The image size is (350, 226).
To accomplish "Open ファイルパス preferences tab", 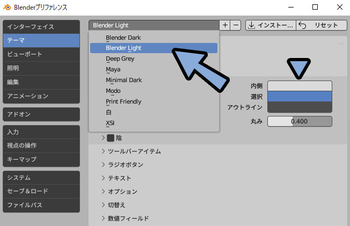I will [x=41, y=205].
